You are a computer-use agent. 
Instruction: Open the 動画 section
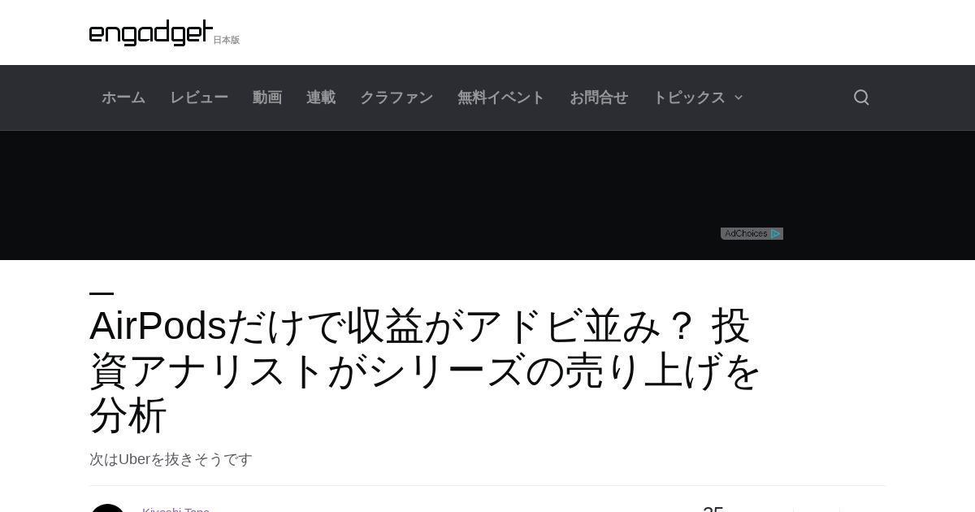267,98
